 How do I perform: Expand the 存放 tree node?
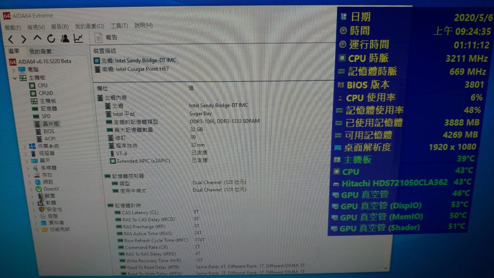coord(29,175)
